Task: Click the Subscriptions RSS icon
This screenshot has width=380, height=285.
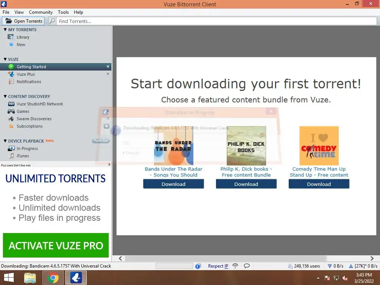Action: (x=11, y=126)
